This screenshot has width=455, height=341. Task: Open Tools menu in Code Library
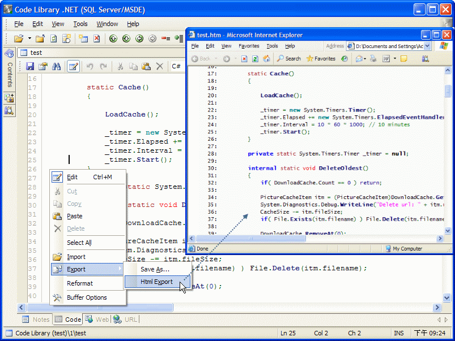pyautogui.click(x=80, y=24)
